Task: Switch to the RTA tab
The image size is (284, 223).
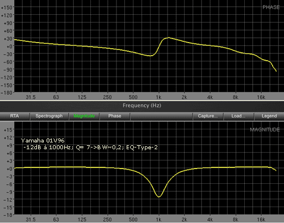Action: (15, 116)
